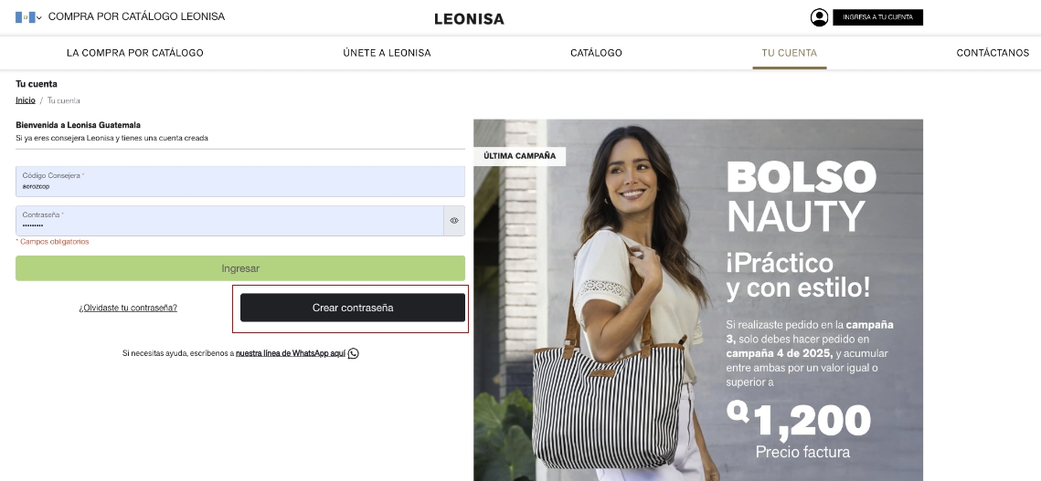
Task: Click the user profile avatar icon
Action: [x=819, y=17]
